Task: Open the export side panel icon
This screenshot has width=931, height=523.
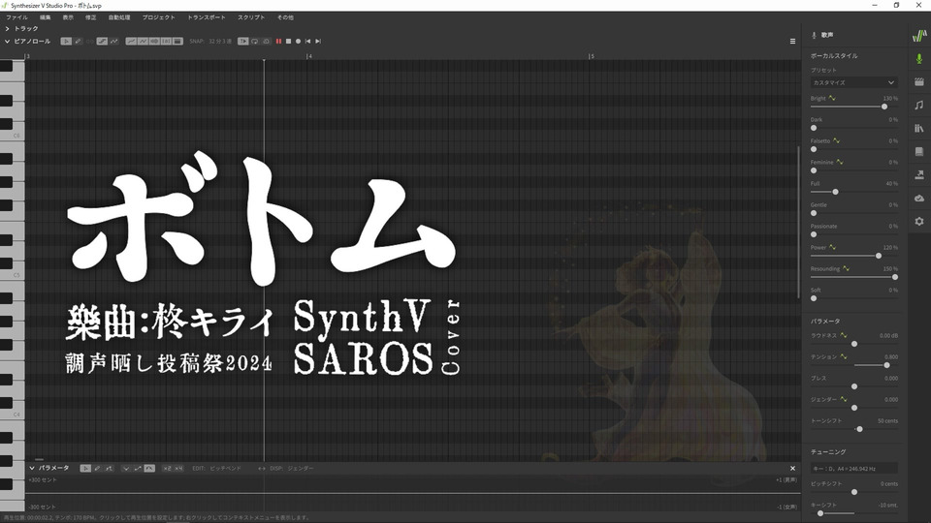Action: click(x=919, y=174)
